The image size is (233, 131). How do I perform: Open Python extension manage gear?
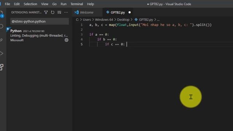click(66, 40)
